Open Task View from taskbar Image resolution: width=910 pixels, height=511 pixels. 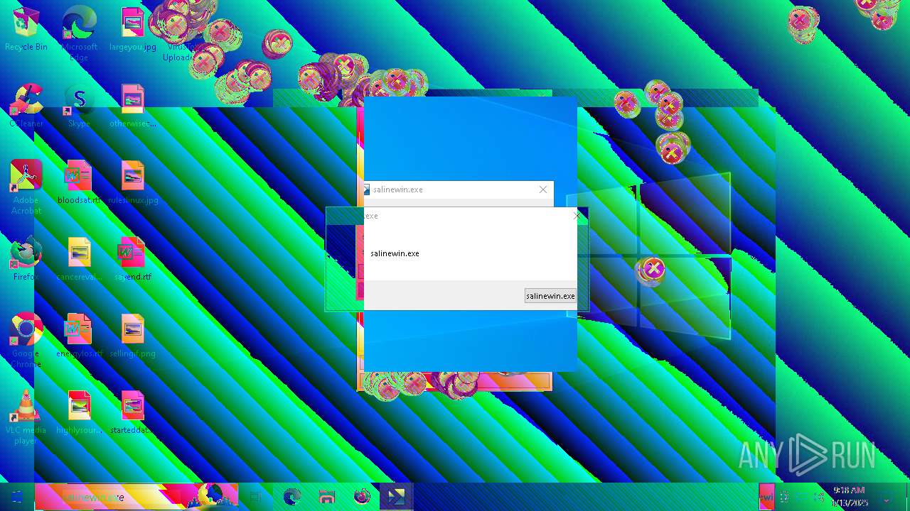[x=256, y=497]
